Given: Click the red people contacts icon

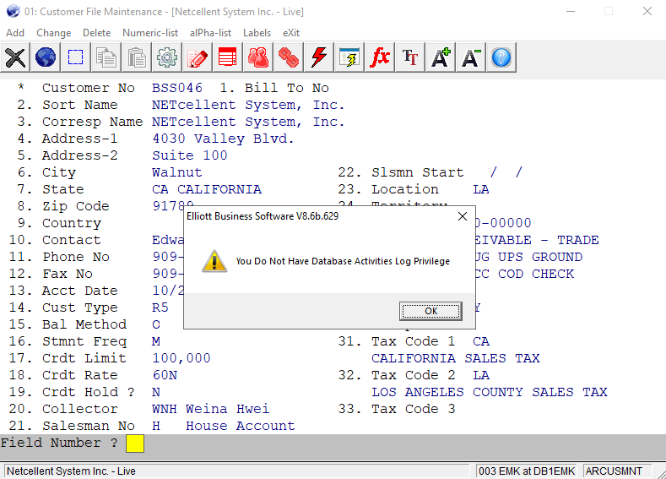Looking at the screenshot, I should point(257,57).
